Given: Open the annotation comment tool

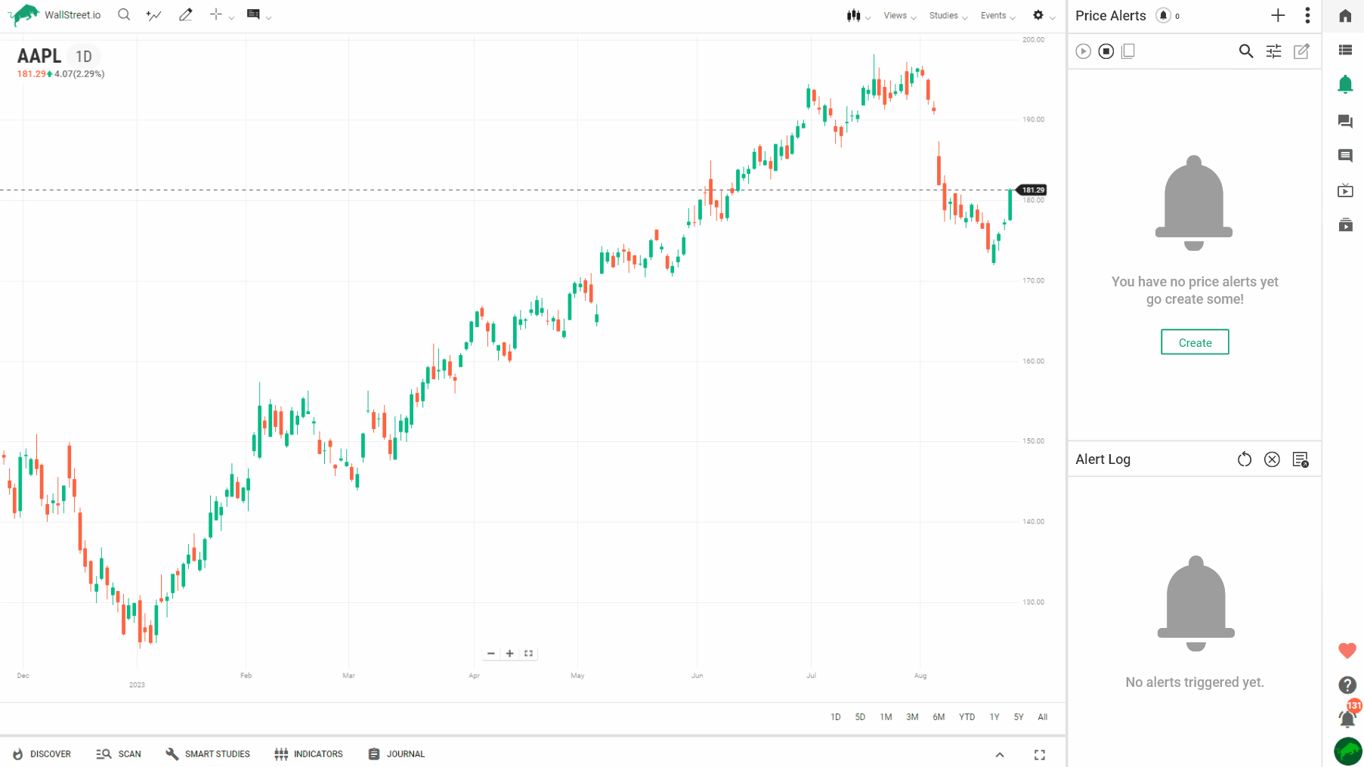Looking at the screenshot, I should pyautogui.click(x=253, y=14).
